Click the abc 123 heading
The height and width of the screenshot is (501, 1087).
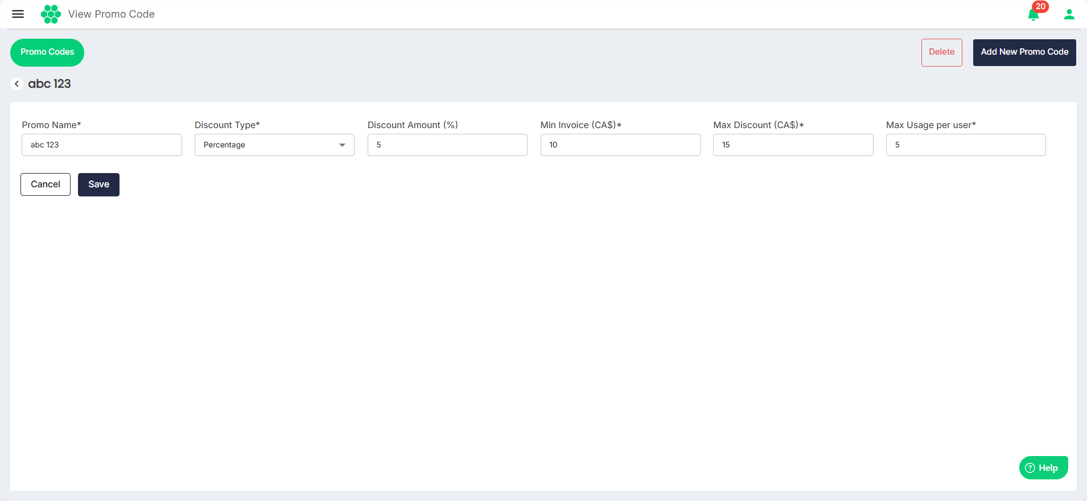pos(50,84)
